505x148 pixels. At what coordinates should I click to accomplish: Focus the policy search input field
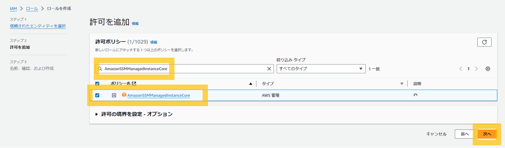coord(184,69)
